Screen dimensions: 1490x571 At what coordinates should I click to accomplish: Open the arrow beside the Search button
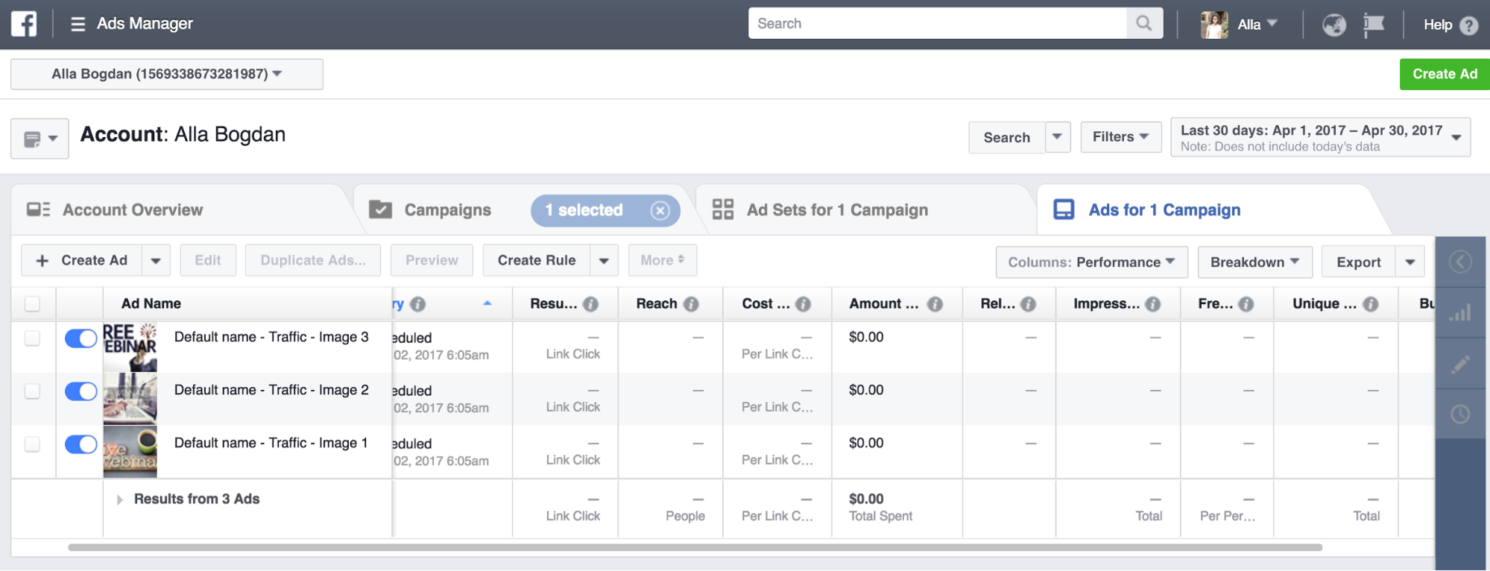click(1058, 137)
